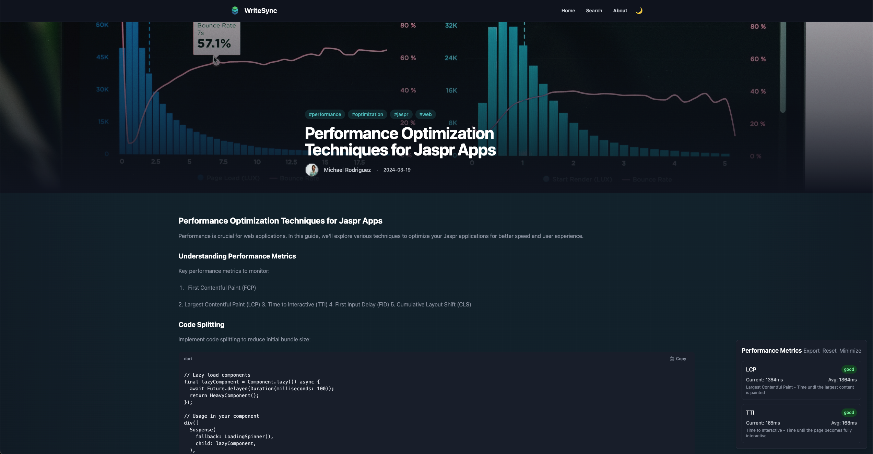Screen dimensions: 873x454
Task: Click Michael Rodriguez's avatar
Action: click(x=312, y=170)
